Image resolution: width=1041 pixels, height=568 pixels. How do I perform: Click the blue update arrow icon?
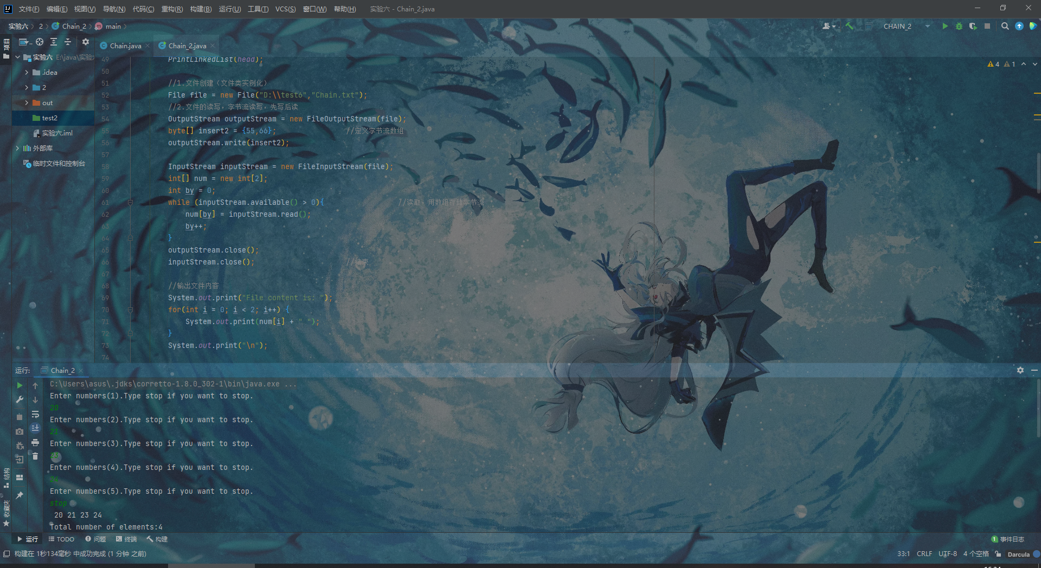[1019, 26]
